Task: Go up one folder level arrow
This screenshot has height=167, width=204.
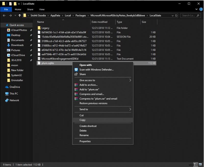Action: [20, 16]
